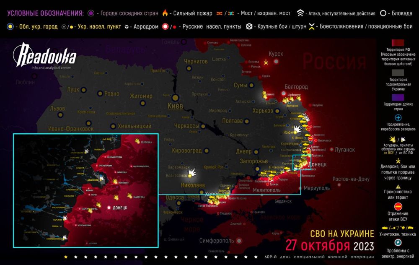Screen dimensions: 419x265
Task: Click the Одесса city label
Action: click(175, 197)
